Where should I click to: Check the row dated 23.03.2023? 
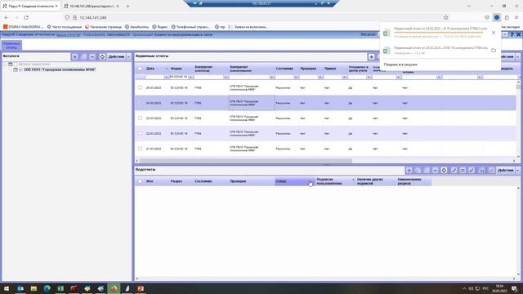(140, 118)
